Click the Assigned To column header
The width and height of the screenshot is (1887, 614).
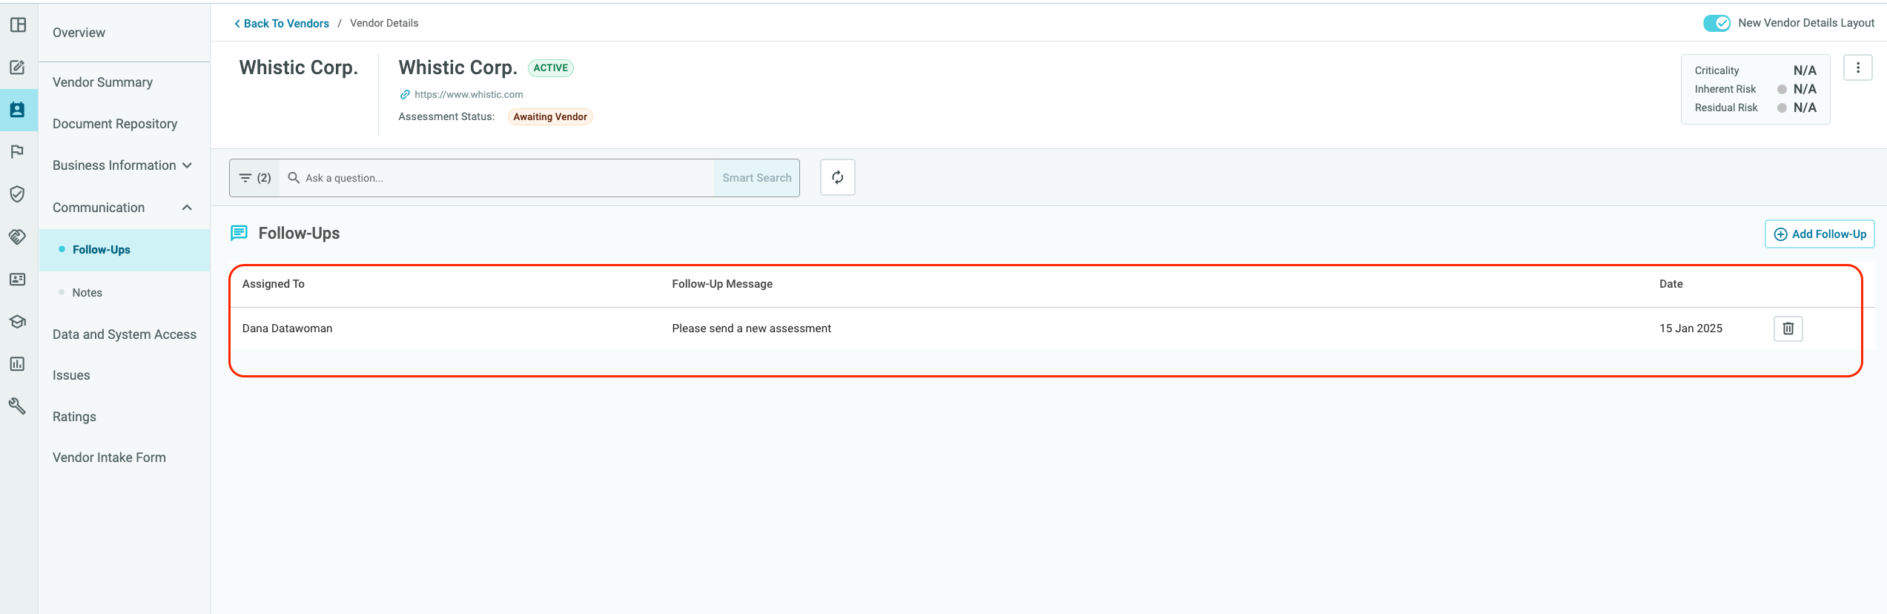pos(274,284)
